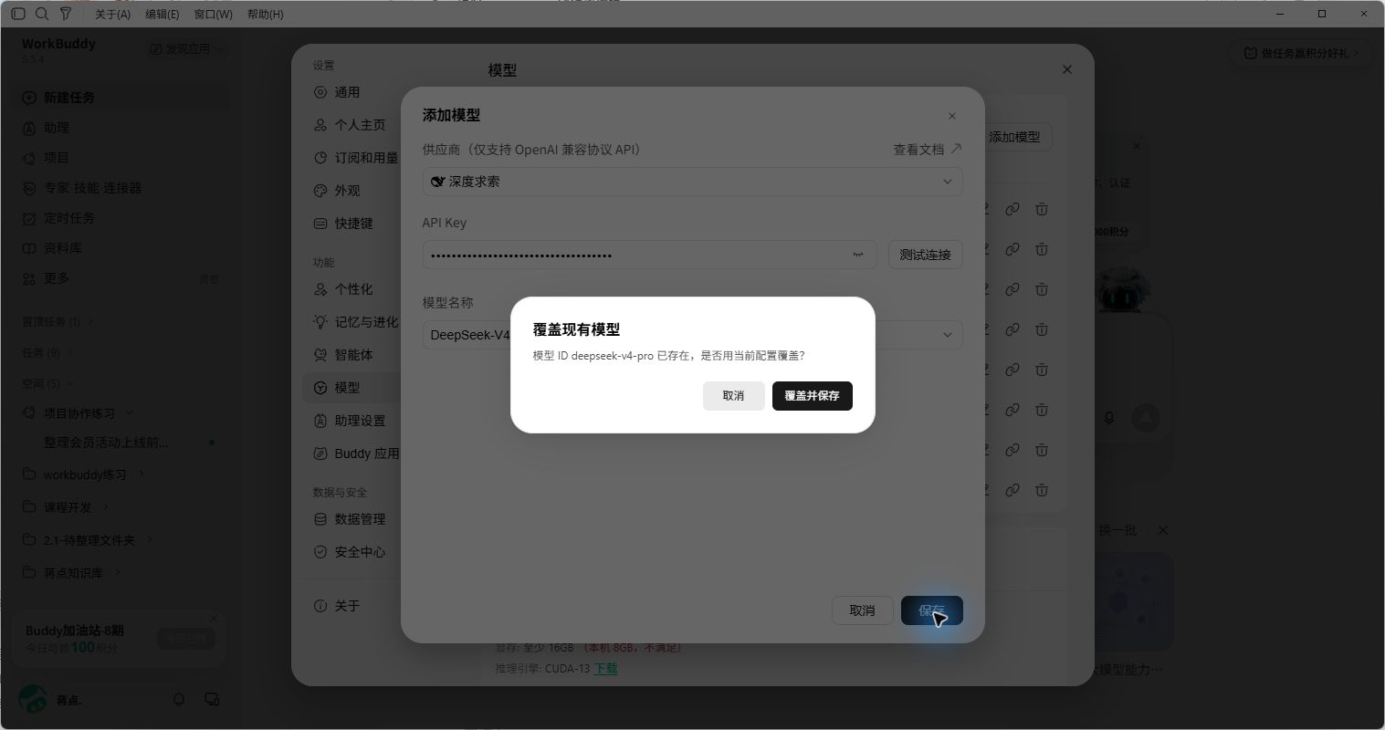Image resolution: width=1385 pixels, height=730 pixels.
Task: Expand the 置顶任务 (1) section
Action: point(58,321)
